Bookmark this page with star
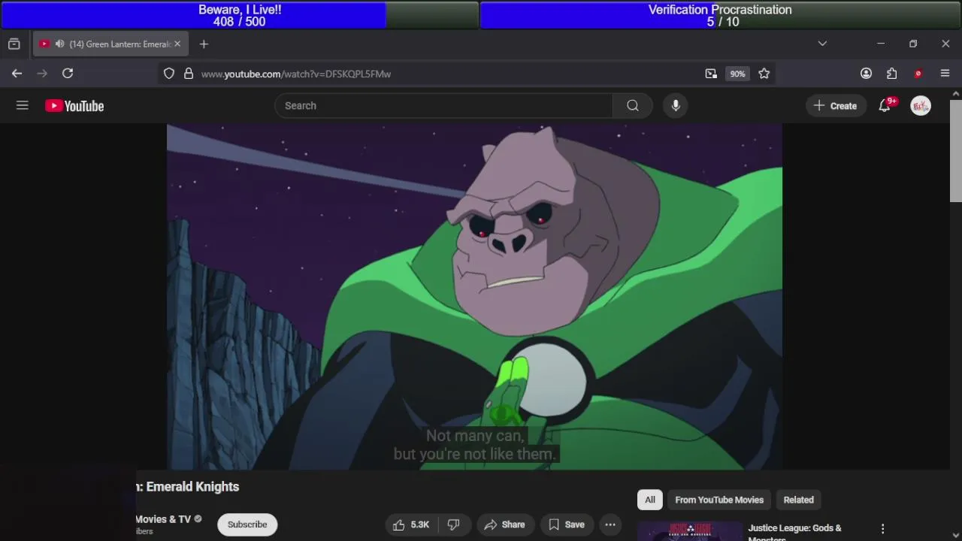 point(764,74)
